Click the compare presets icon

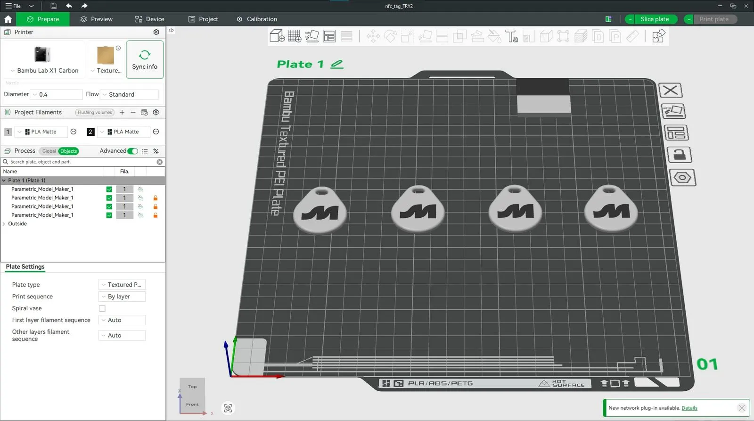pyautogui.click(x=156, y=151)
